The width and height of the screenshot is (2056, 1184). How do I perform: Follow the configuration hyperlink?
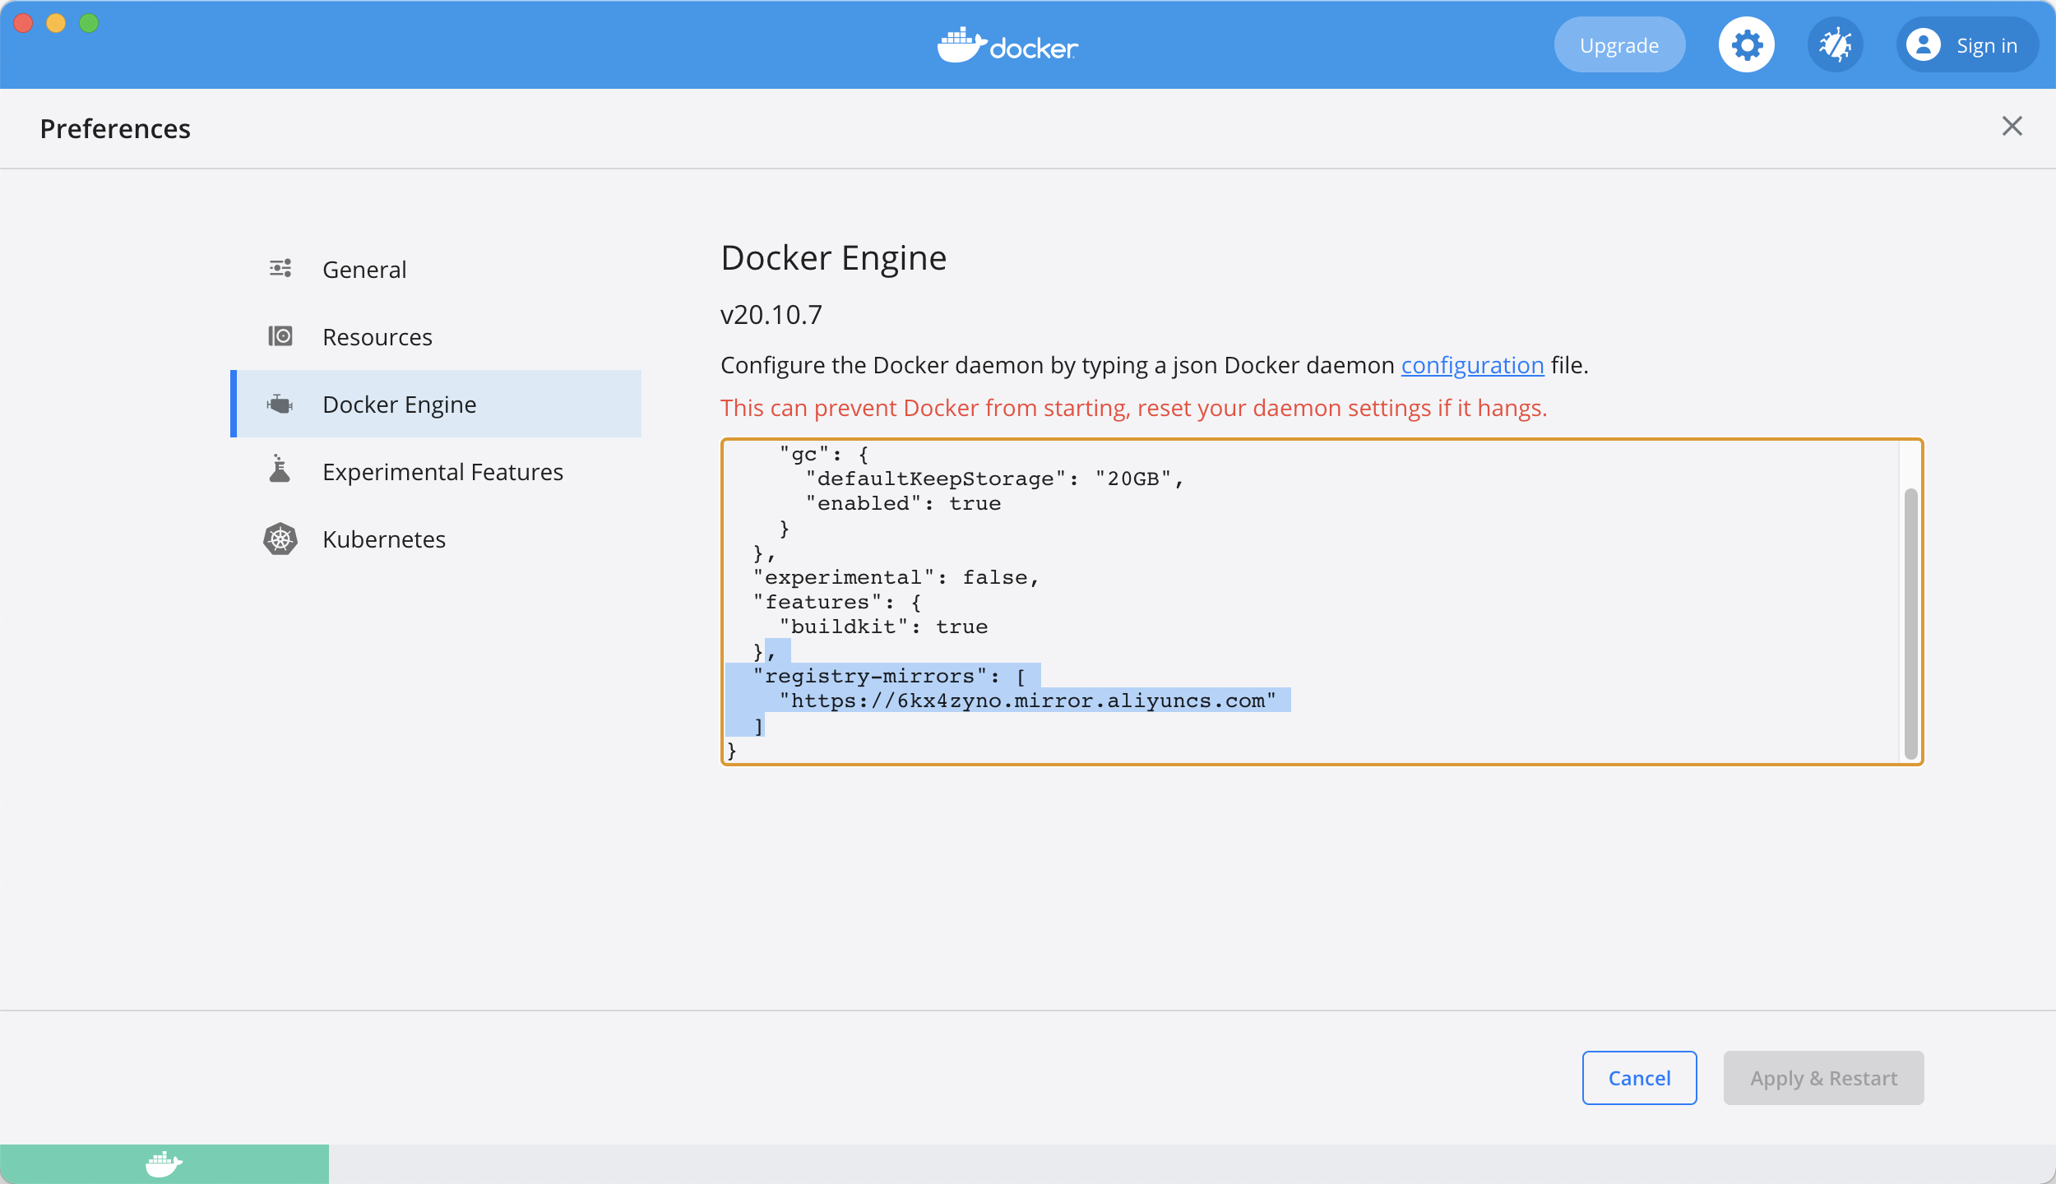coord(1472,365)
